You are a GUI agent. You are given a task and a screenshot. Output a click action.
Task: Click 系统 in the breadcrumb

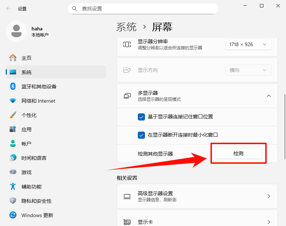pos(126,27)
